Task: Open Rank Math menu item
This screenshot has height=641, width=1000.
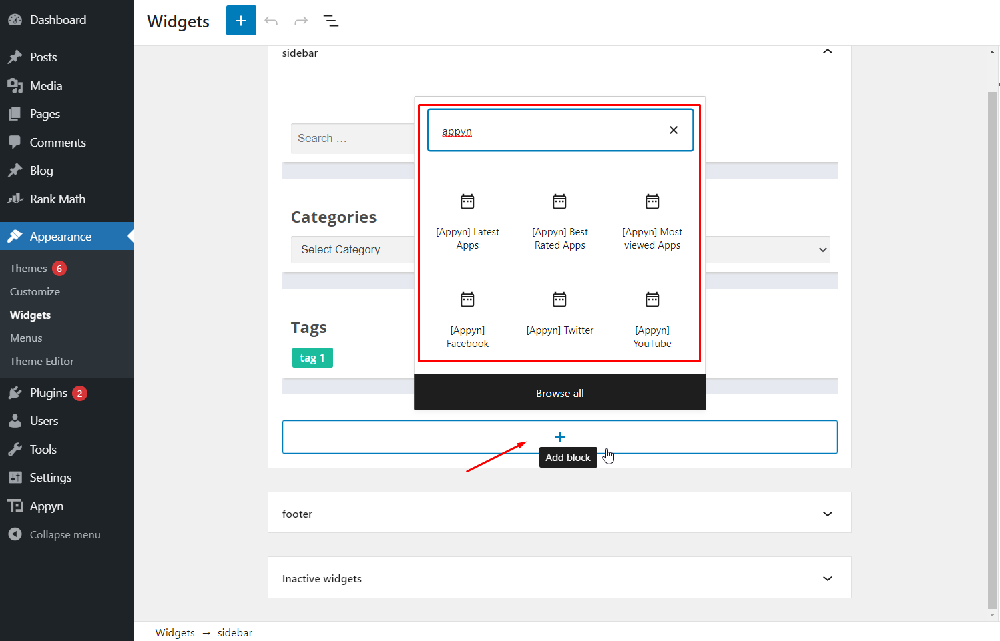Action: pos(67,199)
